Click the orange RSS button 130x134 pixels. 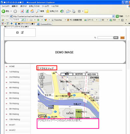123,38
